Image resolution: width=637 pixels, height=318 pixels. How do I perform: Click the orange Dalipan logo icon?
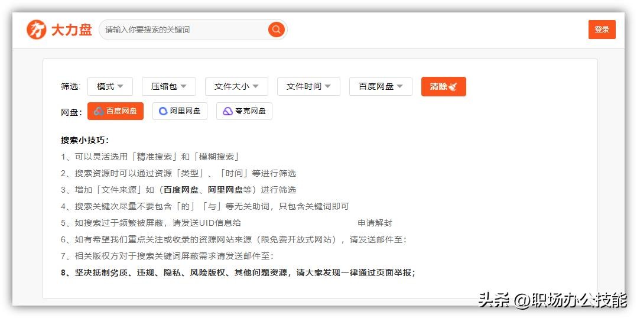[x=36, y=30]
